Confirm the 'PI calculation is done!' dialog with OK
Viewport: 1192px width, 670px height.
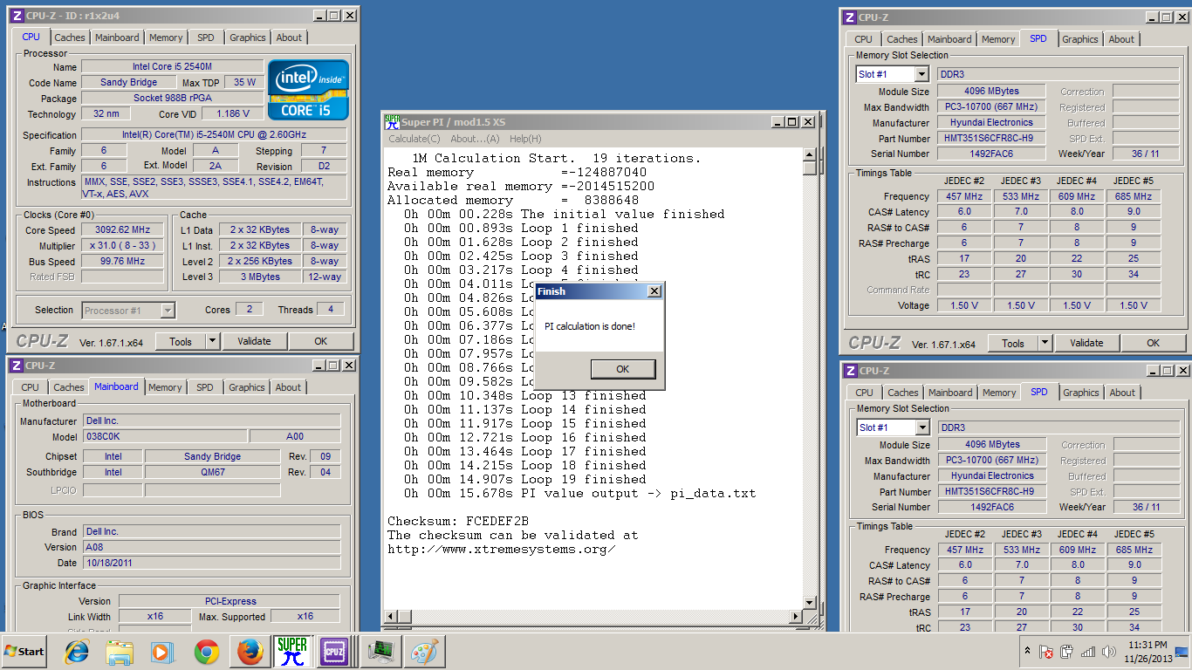coord(622,369)
